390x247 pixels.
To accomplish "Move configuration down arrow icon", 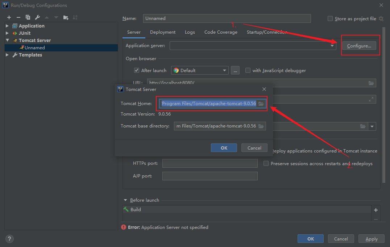I will tap(56, 17).
